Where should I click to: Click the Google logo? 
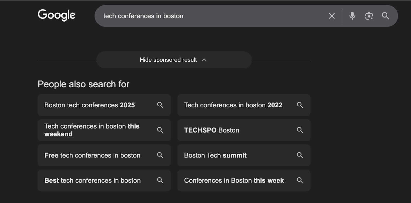(x=57, y=15)
